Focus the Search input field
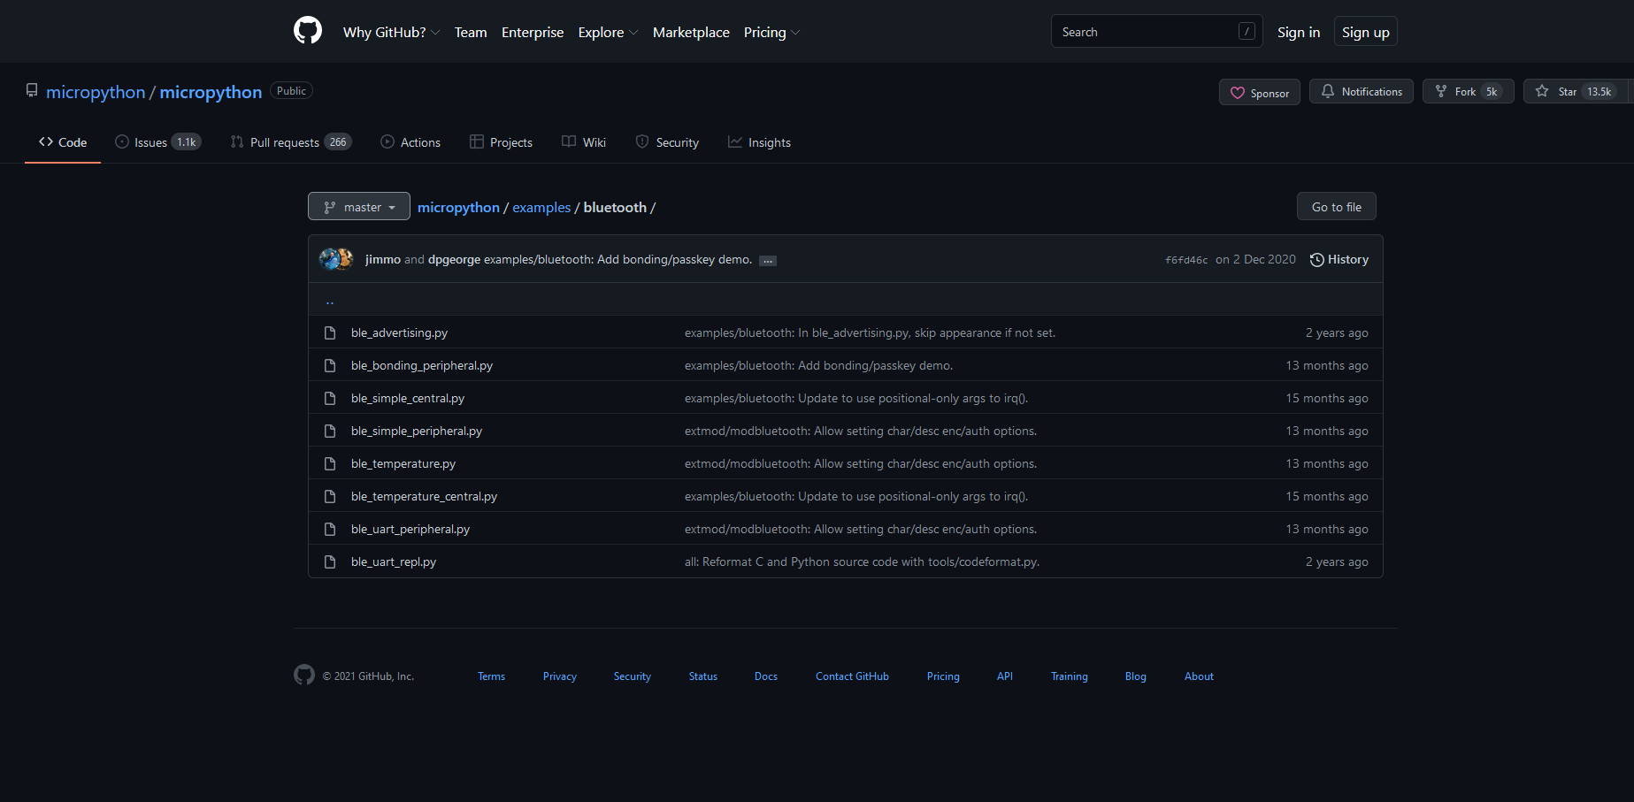 (x=1156, y=32)
